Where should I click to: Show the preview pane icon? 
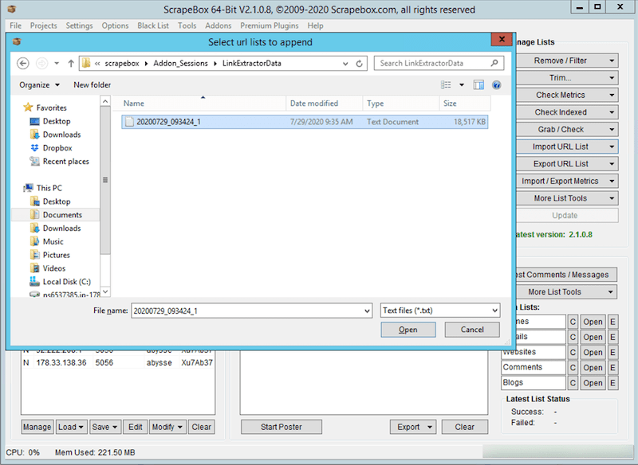tap(478, 85)
